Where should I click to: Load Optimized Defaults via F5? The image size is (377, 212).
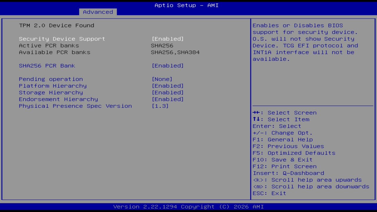[x=294, y=153]
